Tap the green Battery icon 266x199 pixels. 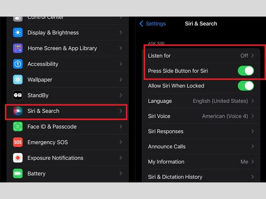pos(18,173)
